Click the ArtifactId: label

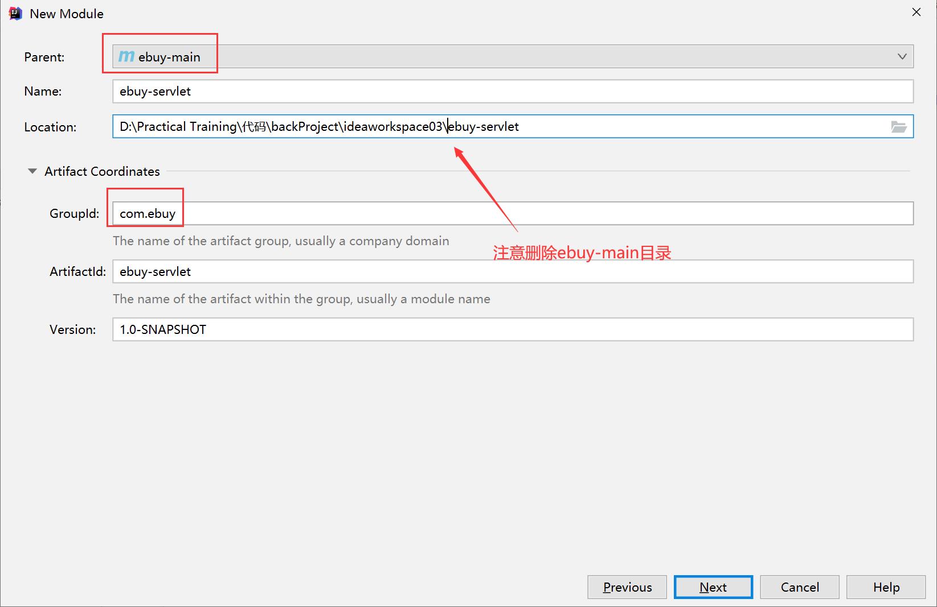tap(77, 272)
